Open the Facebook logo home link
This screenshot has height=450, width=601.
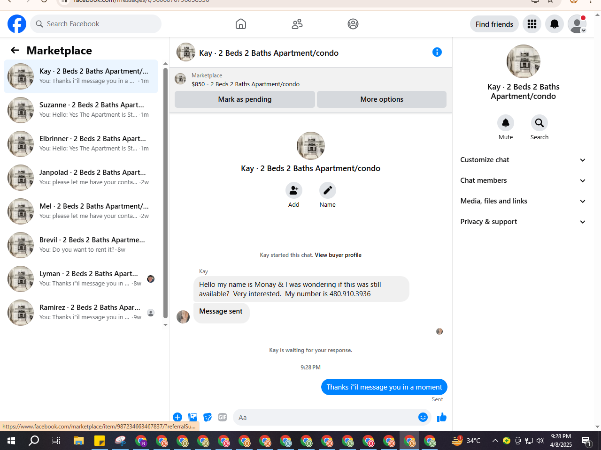coord(17,24)
